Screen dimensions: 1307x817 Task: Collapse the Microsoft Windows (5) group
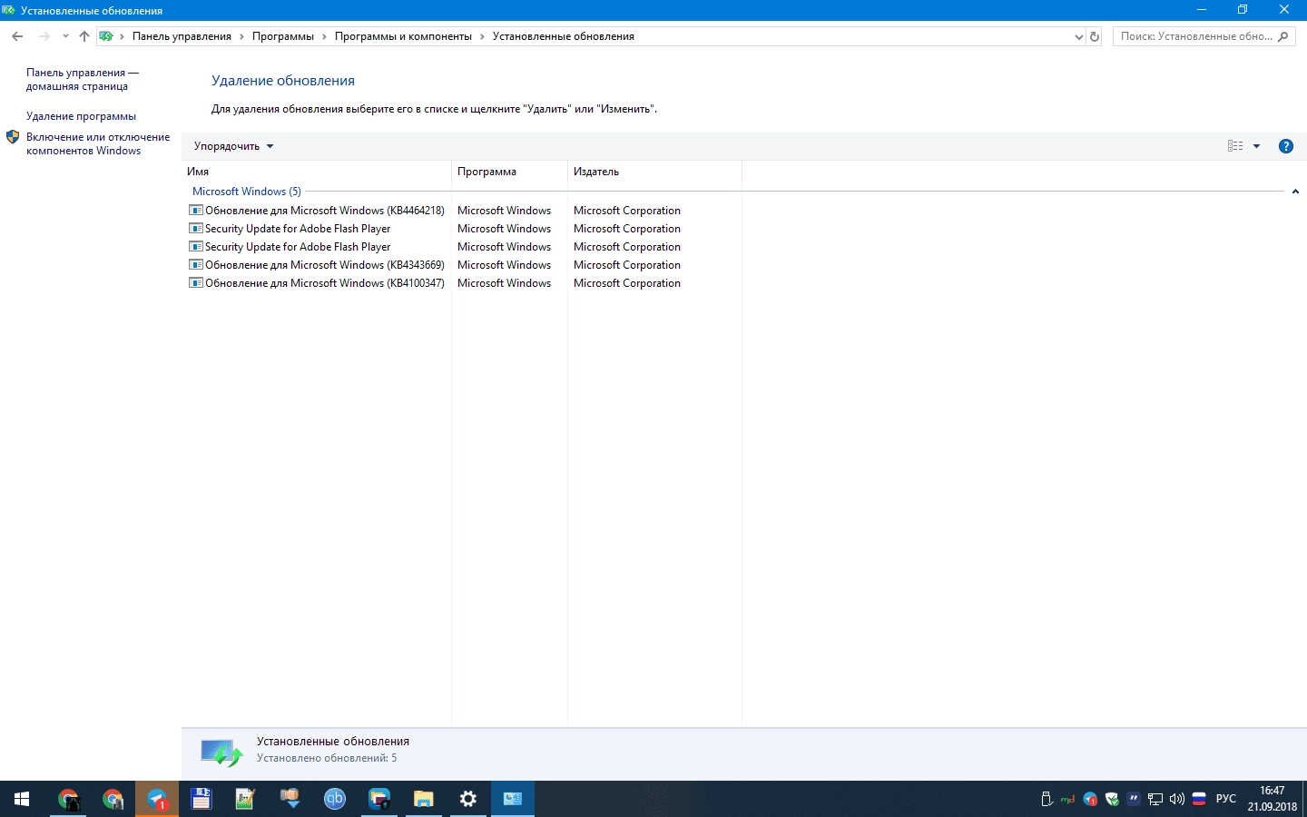1295,192
